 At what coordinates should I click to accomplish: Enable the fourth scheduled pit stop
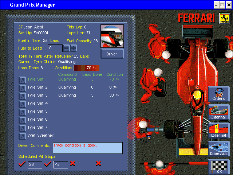(x=98, y=164)
